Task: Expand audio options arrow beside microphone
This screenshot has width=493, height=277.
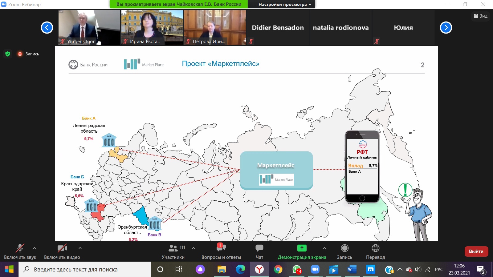Action: coord(35,248)
